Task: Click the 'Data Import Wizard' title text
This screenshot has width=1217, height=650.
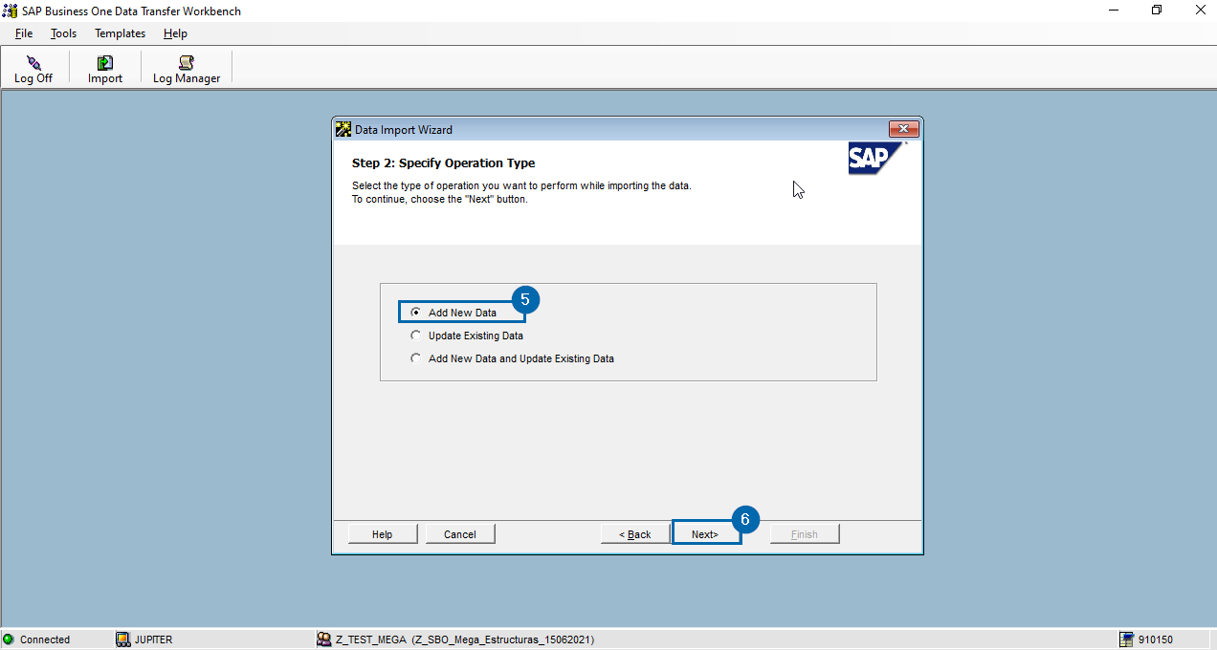Action: pyautogui.click(x=404, y=129)
